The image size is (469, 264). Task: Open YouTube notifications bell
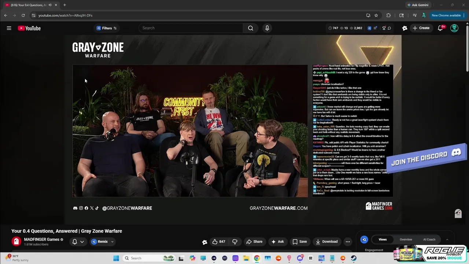tap(440, 28)
